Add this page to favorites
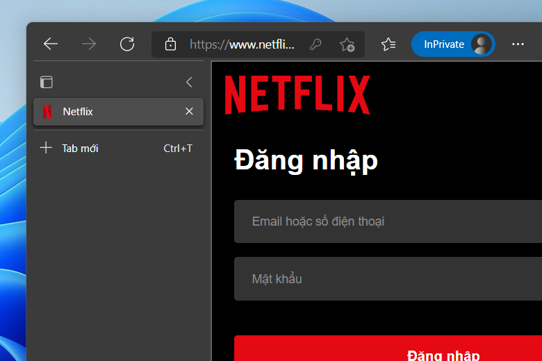 (x=347, y=44)
